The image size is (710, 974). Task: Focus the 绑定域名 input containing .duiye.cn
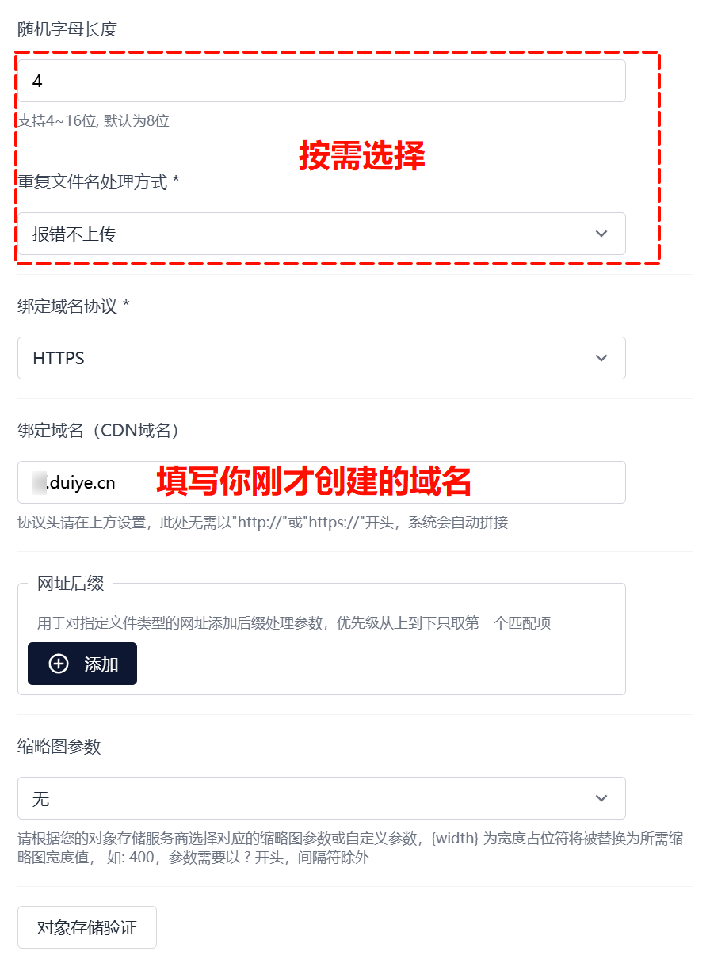pos(321,482)
